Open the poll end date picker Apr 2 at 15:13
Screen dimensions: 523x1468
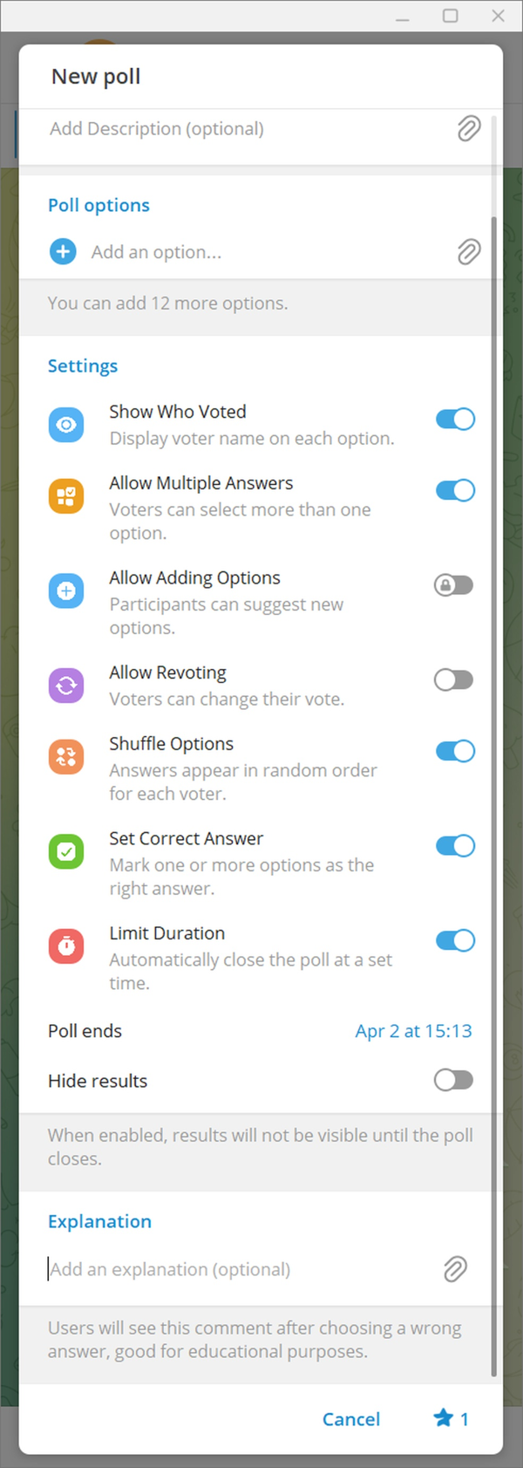coord(413,1031)
